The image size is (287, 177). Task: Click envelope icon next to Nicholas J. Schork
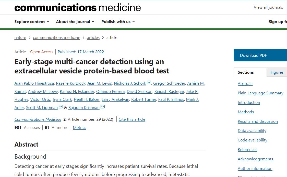point(149,83)
